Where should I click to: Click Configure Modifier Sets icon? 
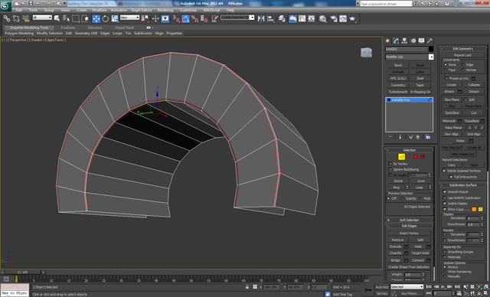pos(428,137)
